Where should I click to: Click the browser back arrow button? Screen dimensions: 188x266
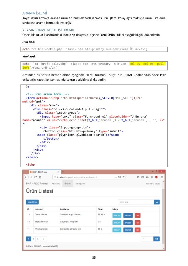pyautogui.click(x=26, y=177)
